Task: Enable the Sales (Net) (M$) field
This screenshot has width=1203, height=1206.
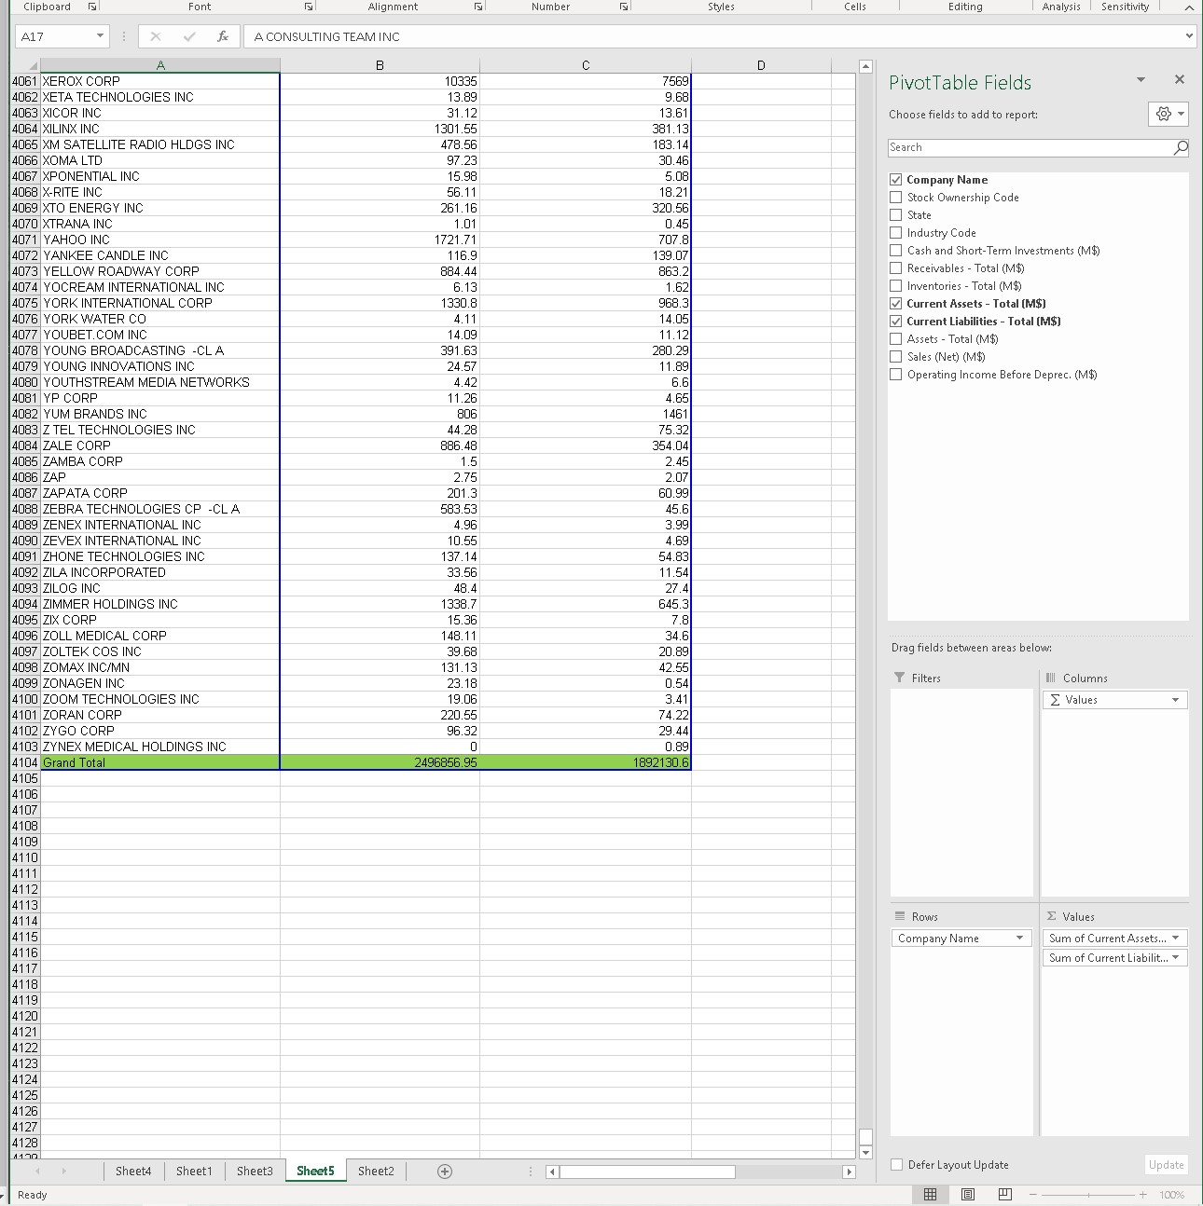Action: click(x=896, y=356)
